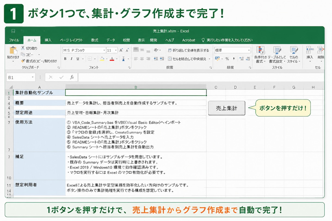Click the decrease indent icon
This screenshot has height=221, width=332.
[x=156, y=59]
